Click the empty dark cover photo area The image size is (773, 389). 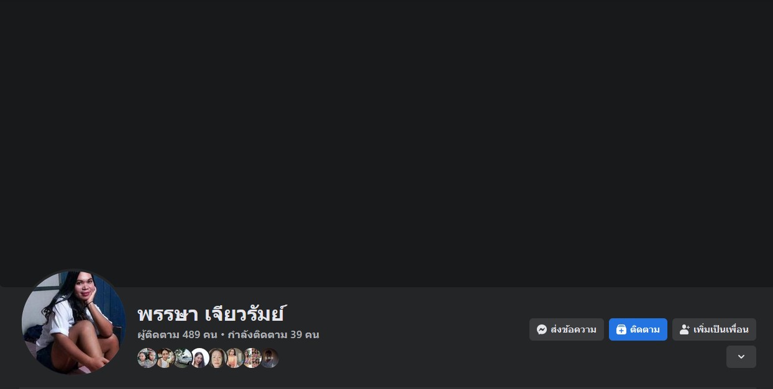tap(386, 143)
